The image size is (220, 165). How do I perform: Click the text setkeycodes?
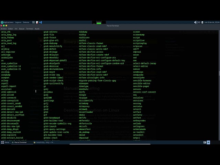pos(139,121)
